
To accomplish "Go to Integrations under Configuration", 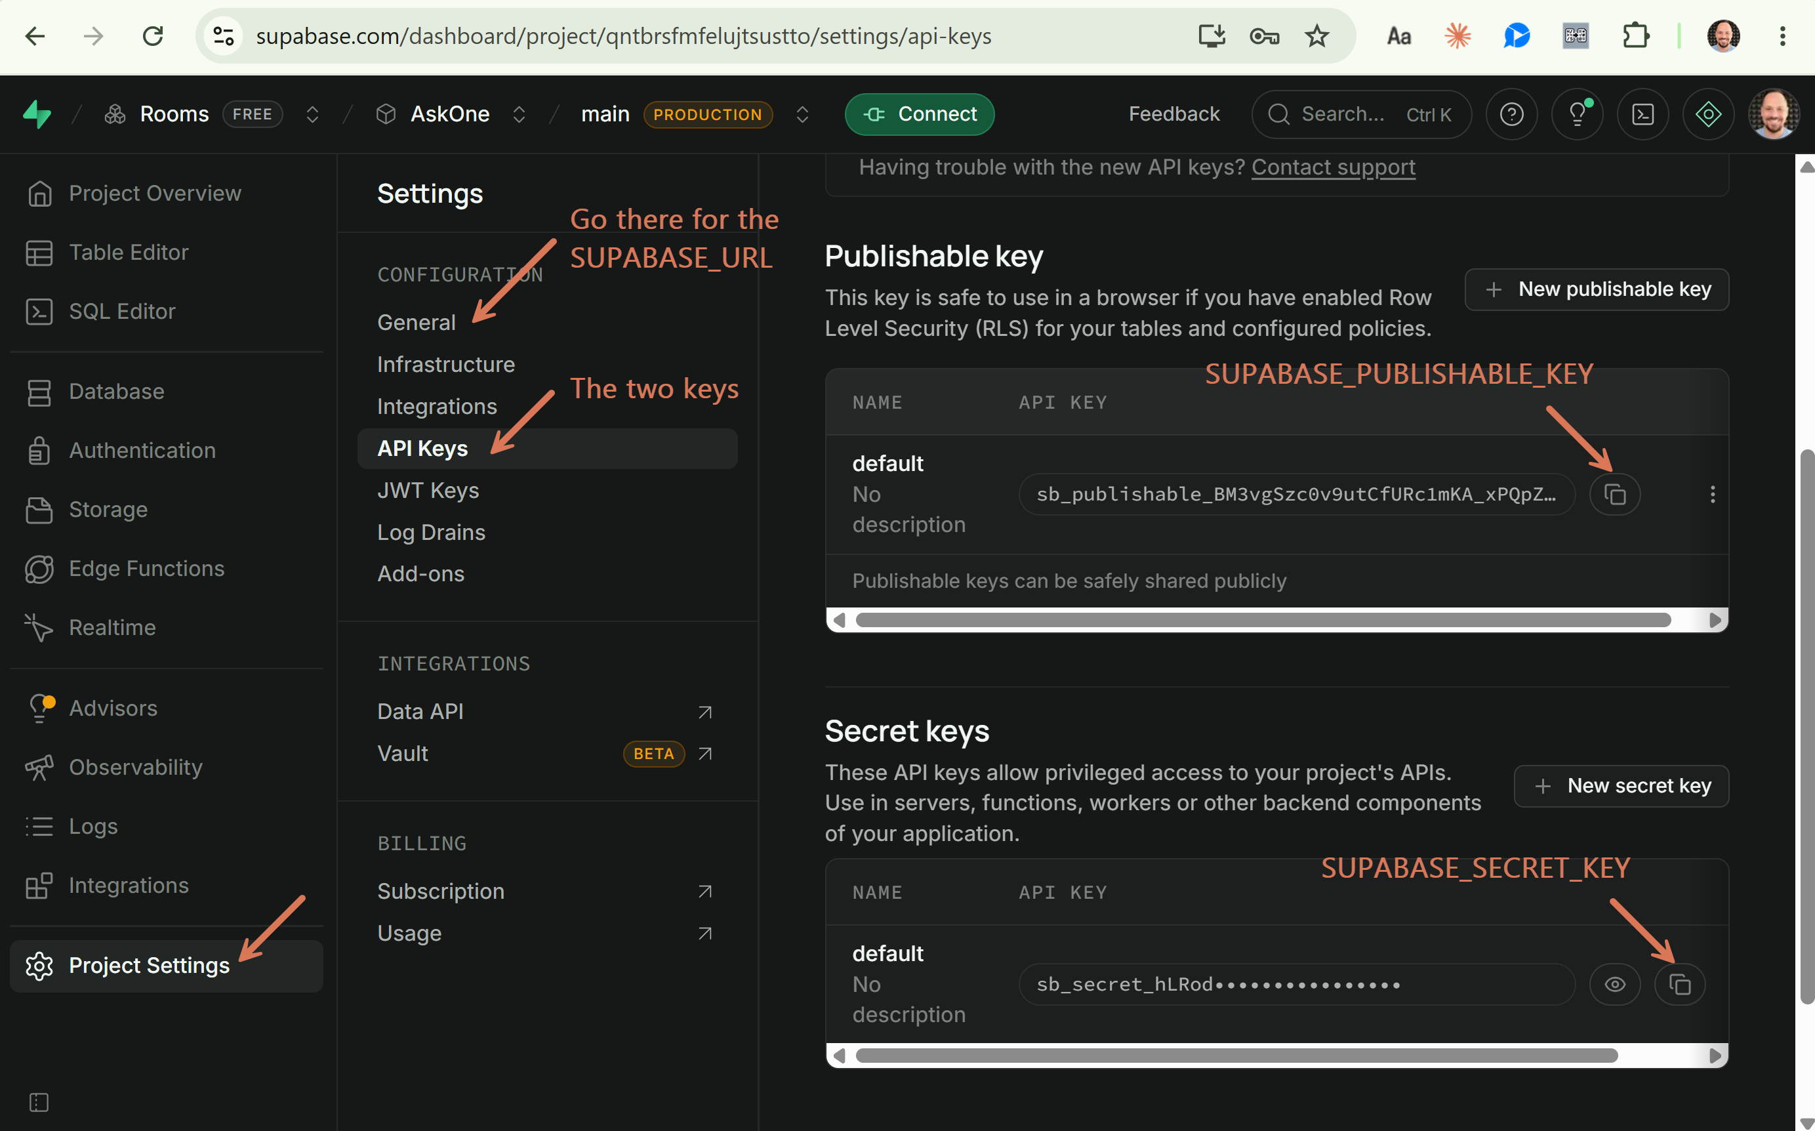I will tap(437, 406).
